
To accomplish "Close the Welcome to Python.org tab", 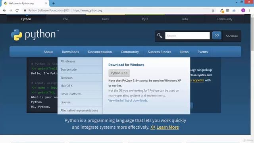I will tap(46, 3).
